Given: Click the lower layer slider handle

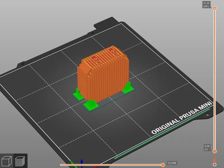Looking at the screenshot, I should [x=214, y=151].
